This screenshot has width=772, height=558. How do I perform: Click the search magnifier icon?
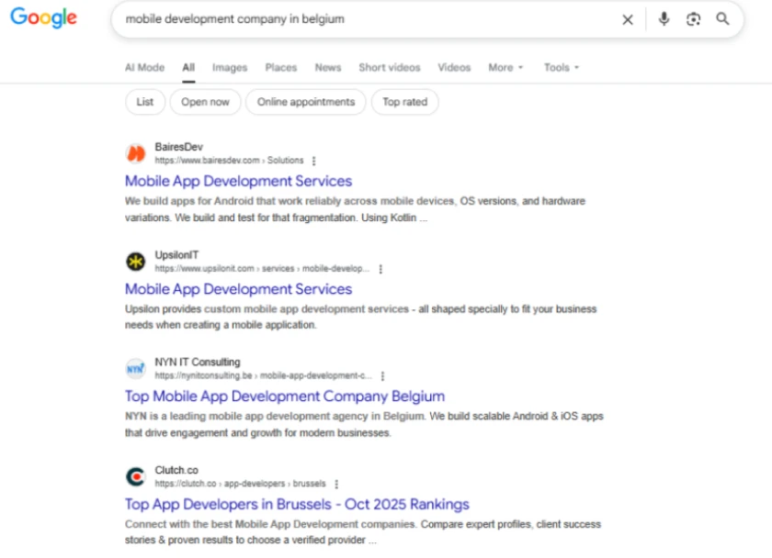[723, 19]
